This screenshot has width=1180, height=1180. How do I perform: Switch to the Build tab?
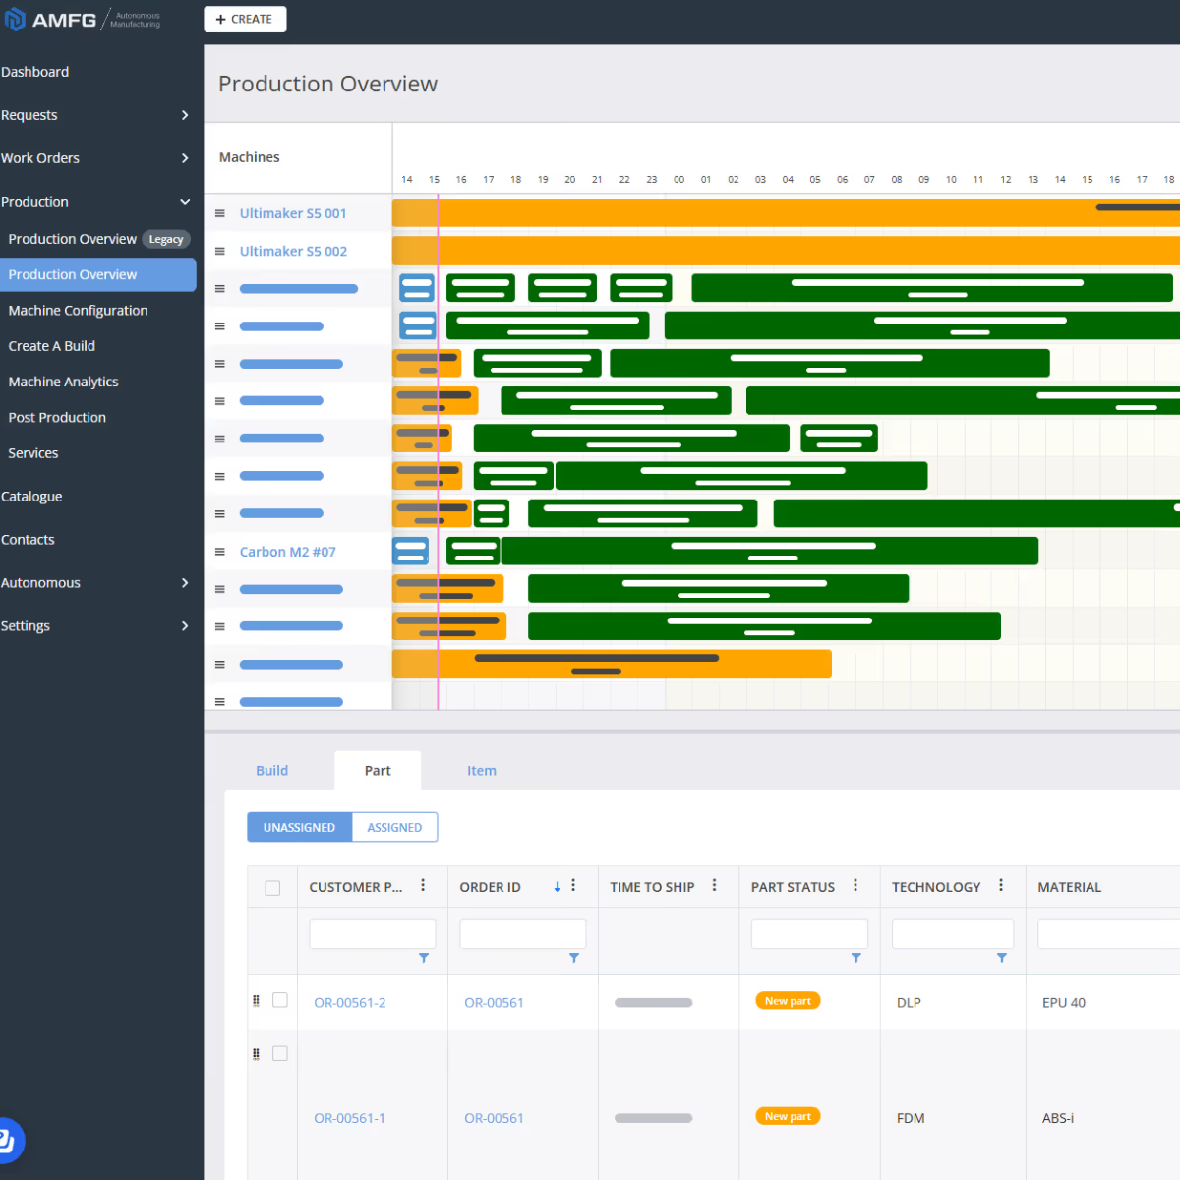272,771
